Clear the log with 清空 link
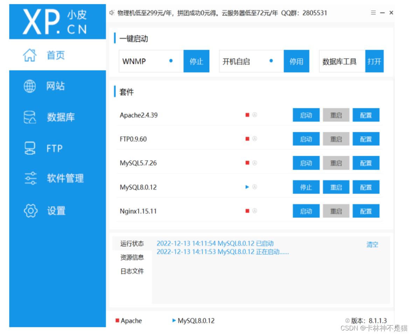Screen dimensions: 413x335 pos(372,244)
